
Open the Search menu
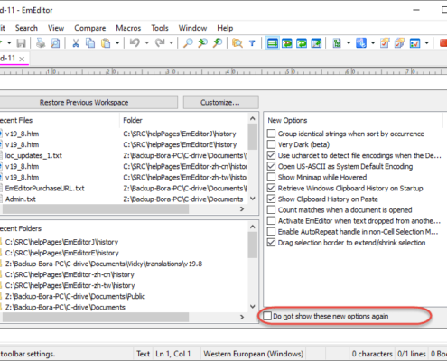26,28
